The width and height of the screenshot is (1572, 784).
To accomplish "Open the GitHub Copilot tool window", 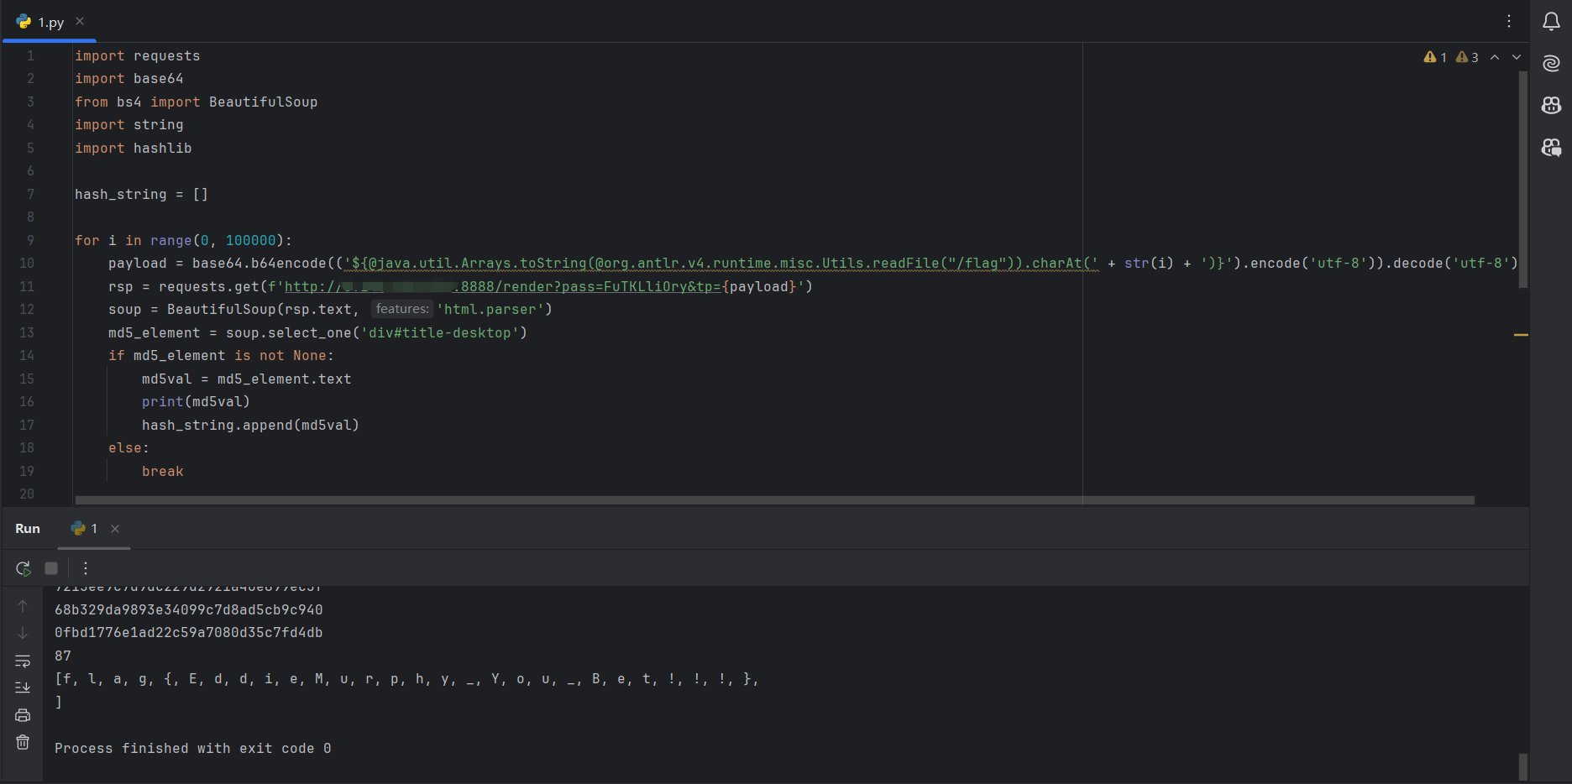I will (x=1551, y=105).
